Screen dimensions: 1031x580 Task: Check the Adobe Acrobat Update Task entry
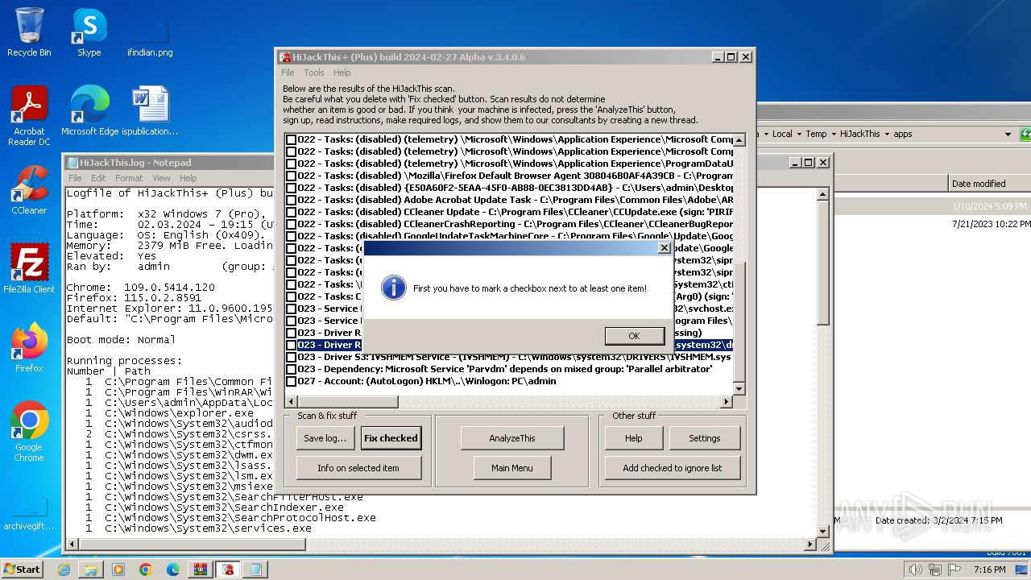click(x=291, y=200)
